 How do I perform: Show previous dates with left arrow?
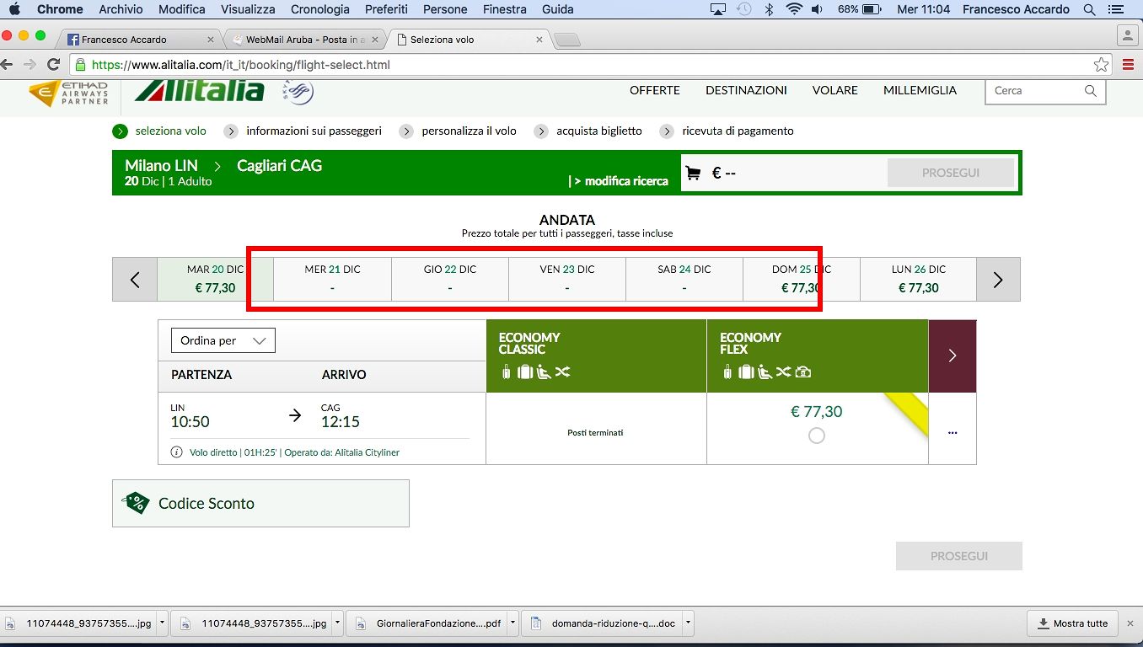click(135, 280)
